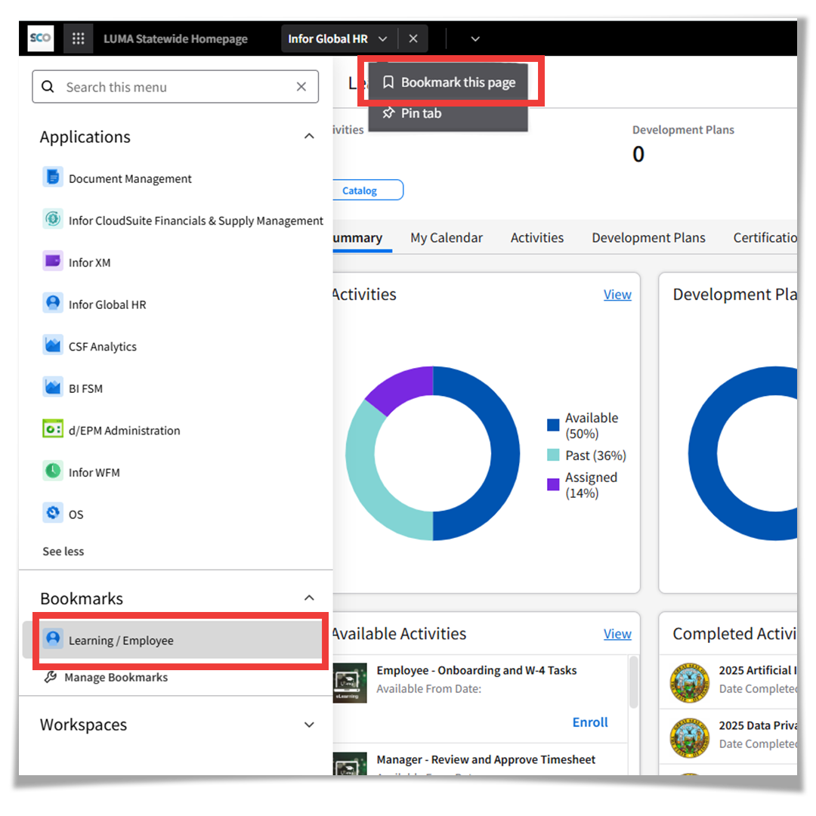Click the Catalog button

[x=367, y=190]
